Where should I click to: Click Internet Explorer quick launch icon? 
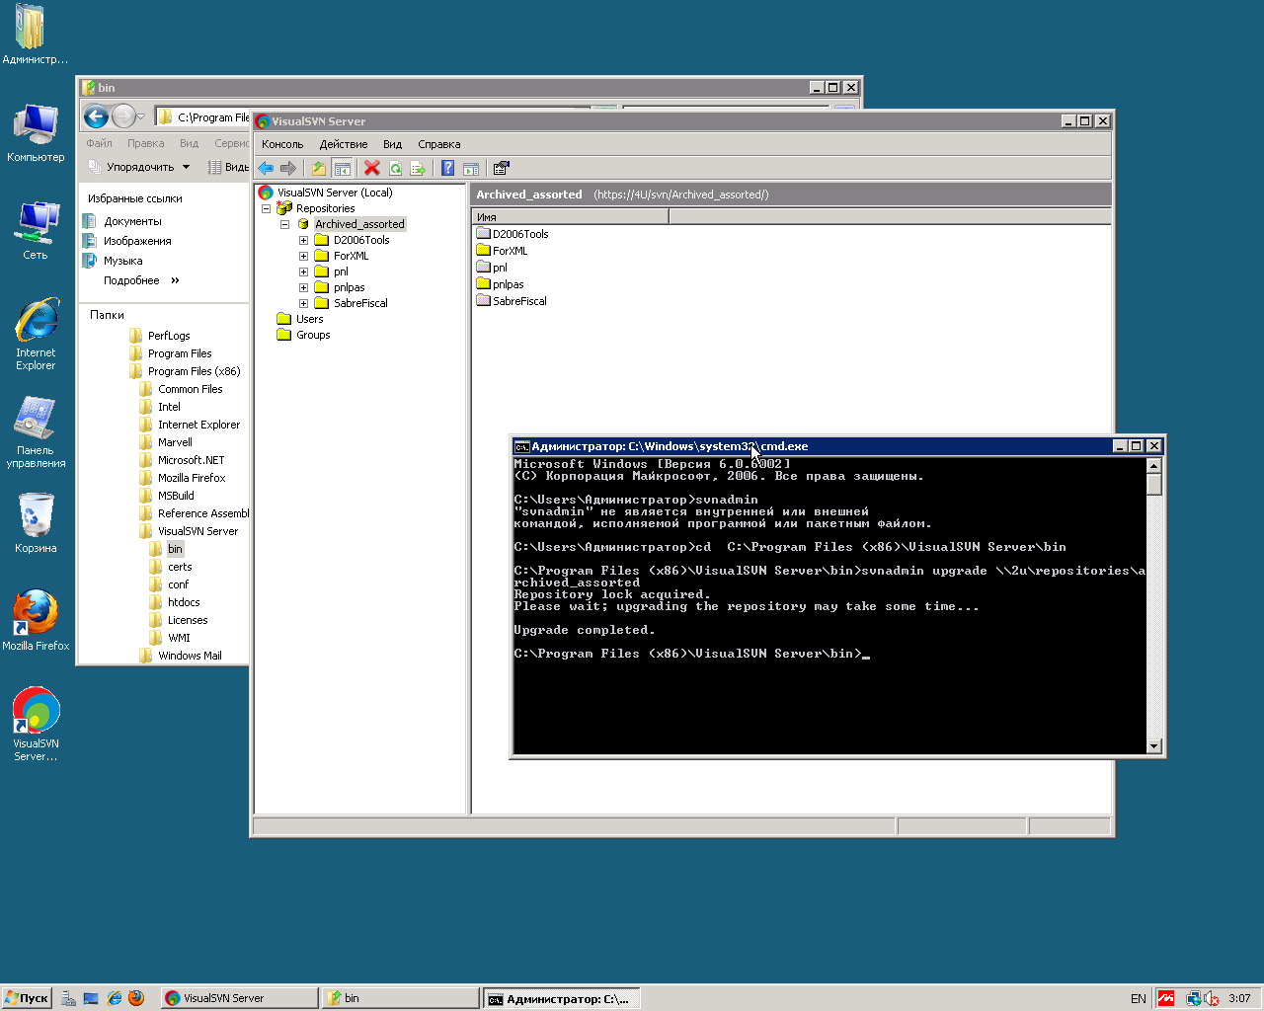point(114,998)
